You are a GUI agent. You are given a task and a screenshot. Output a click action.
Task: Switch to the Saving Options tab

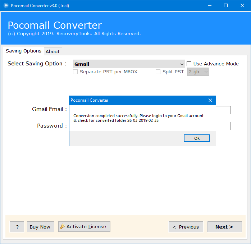23,51
